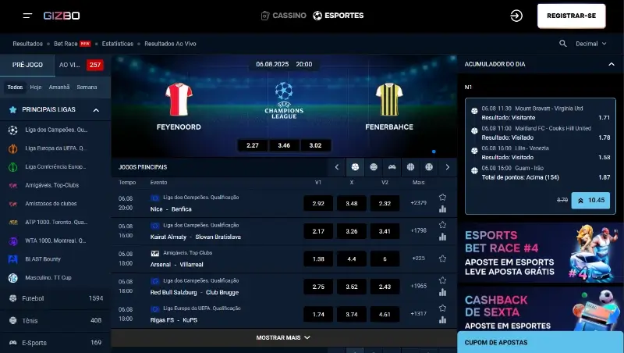Viewport: 624px width, 353px height.
Task: Open statistics for Rigas FS - KuPS
Action: [x=442, y=319]
